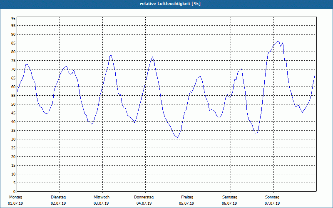
Task: Click the y-axis value 20
Action: (13, 157)
